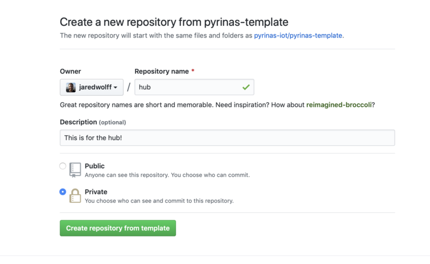Screen dimensions: 430x264
Task: Open the jaredwolff owner dropdown
Action: (92, 87)
